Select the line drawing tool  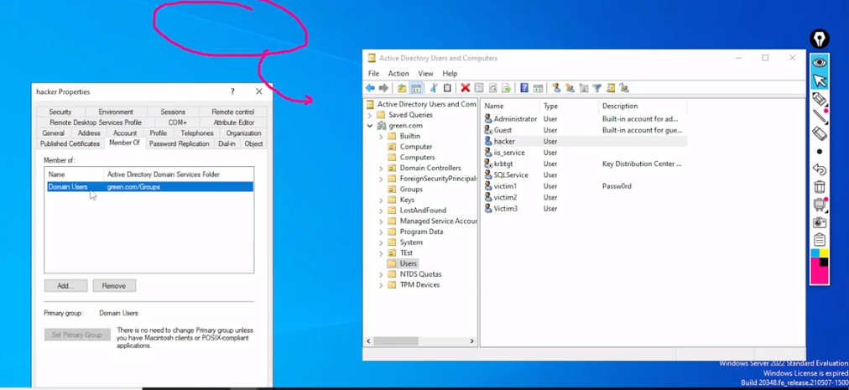[x=820, y=116]
